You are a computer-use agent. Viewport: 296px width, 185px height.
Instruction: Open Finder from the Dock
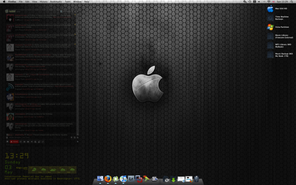(x=100, y=179)
